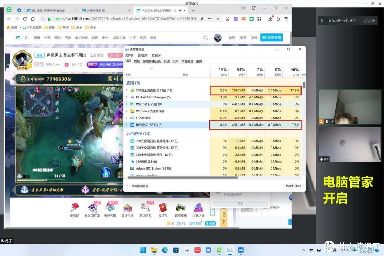This screenshot has width=384, height=256.
Task: Switch to the 02_搜索 bilibili tab
Action: [48, 11]
